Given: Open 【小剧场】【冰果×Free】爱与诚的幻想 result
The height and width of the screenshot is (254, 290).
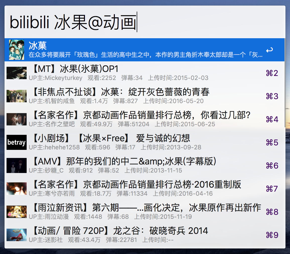Looking at the screenshot, I should (x=144, y=142).
